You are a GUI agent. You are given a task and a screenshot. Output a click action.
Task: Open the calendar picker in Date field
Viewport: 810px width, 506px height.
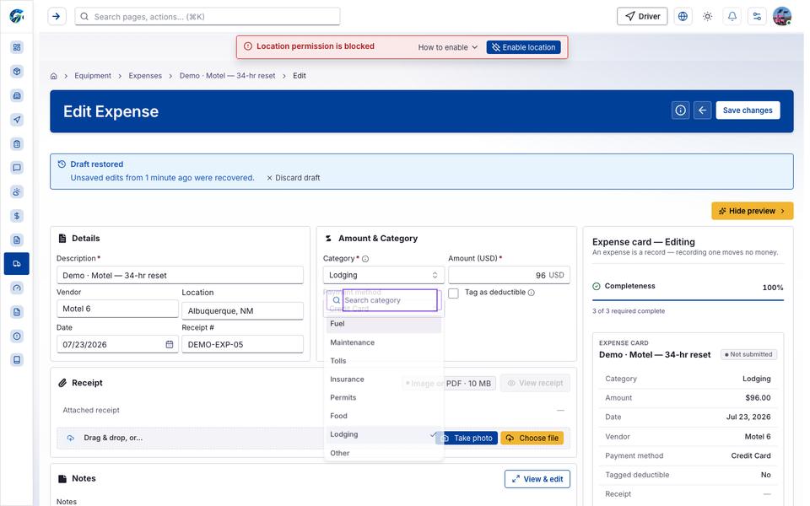tap(170, 344)
